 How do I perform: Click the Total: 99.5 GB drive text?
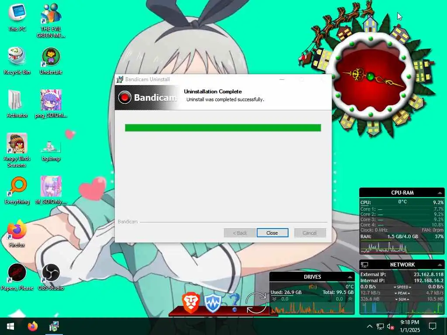coord(338,292)
